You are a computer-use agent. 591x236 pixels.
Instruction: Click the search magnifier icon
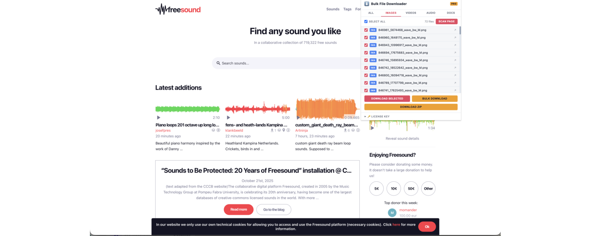pos(218,63)
